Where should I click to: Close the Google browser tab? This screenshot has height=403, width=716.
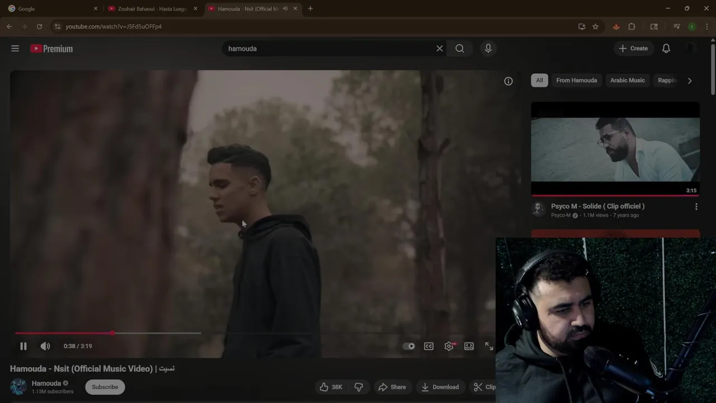tap(95, 8)
